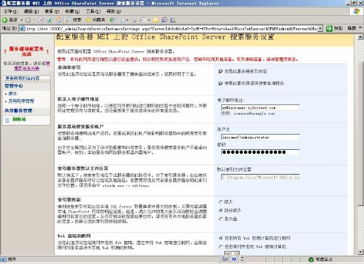364x264 pixels.
Task: Open the 收藏夹 Favorites toolbar button
Action: pyautogui.click(x=96, y=20)
